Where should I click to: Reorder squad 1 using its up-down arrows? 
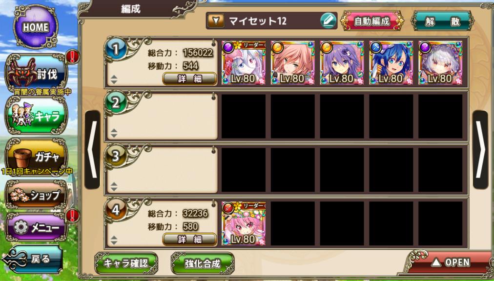(x=114, y=80)
